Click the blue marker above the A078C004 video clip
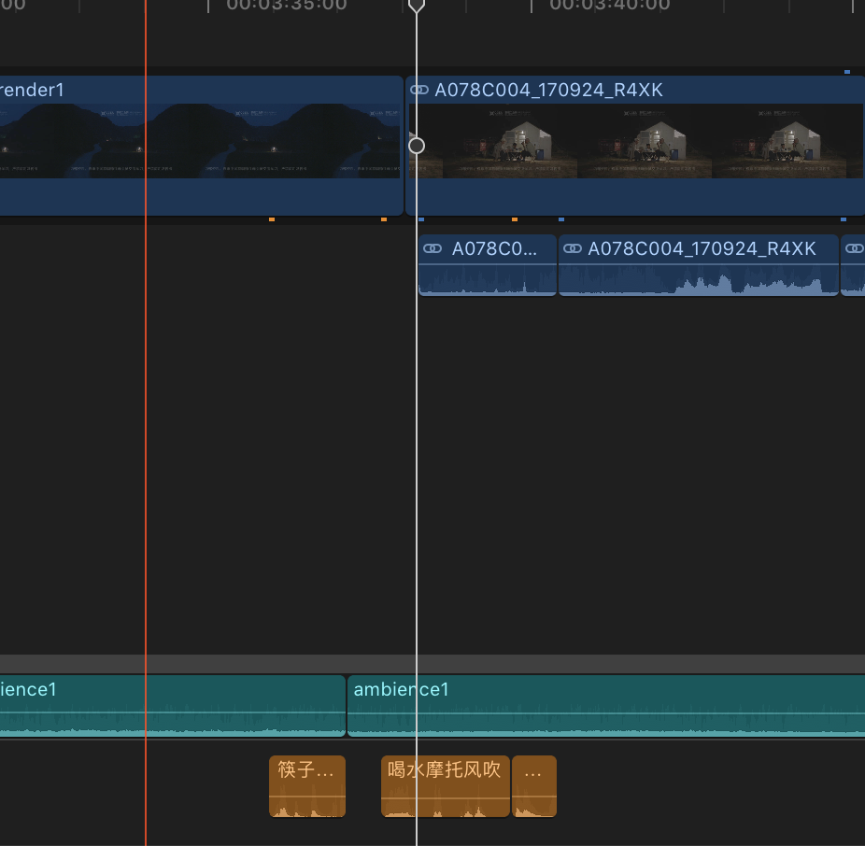Screen dimensions: 865x846 click(x=847, y=71)
